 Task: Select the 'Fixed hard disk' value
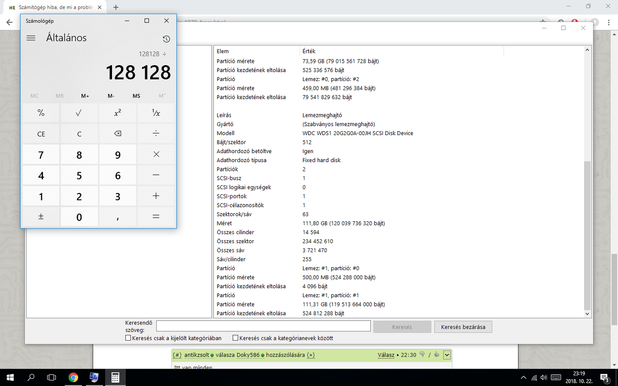coord(322,160)
